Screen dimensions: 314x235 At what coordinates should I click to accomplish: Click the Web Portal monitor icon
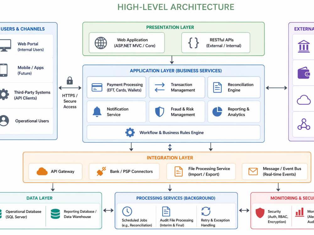pyautogui.click(x=5, y=45)
